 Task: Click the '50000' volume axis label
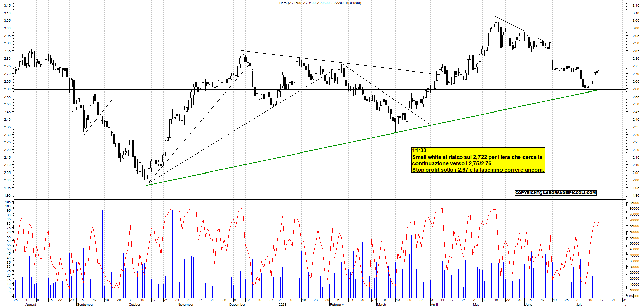pos(634,243)
